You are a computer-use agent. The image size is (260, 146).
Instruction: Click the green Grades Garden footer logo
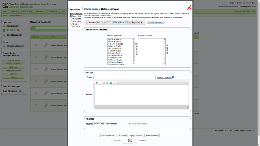(130, 140)
